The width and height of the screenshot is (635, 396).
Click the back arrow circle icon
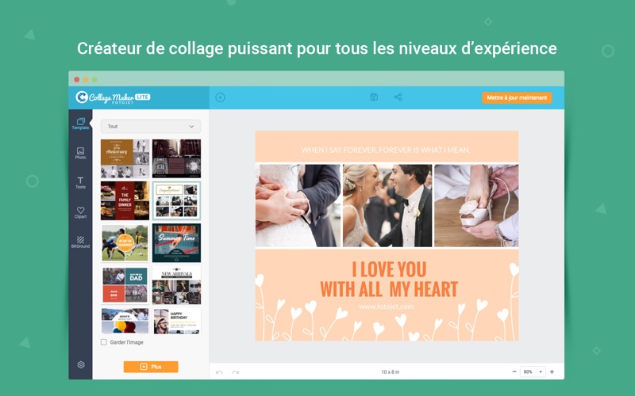click(x=221, y=97)
